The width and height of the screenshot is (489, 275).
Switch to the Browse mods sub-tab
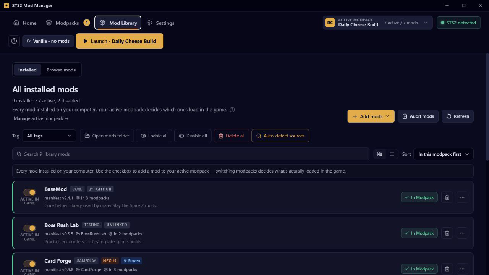pos(61,70)
